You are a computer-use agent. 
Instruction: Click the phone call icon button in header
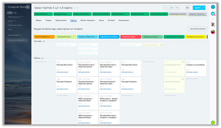pos(166,8)
